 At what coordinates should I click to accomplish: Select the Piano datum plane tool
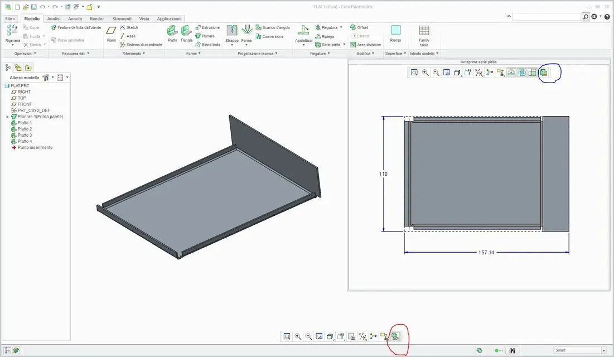[111, 31]
